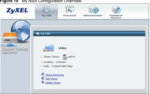Click the Delete Share trash icon
Image resolution: width=150 pixels, height=94 pixels.
point(43,82)
